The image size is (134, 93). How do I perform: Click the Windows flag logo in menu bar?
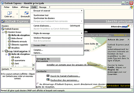131,7
